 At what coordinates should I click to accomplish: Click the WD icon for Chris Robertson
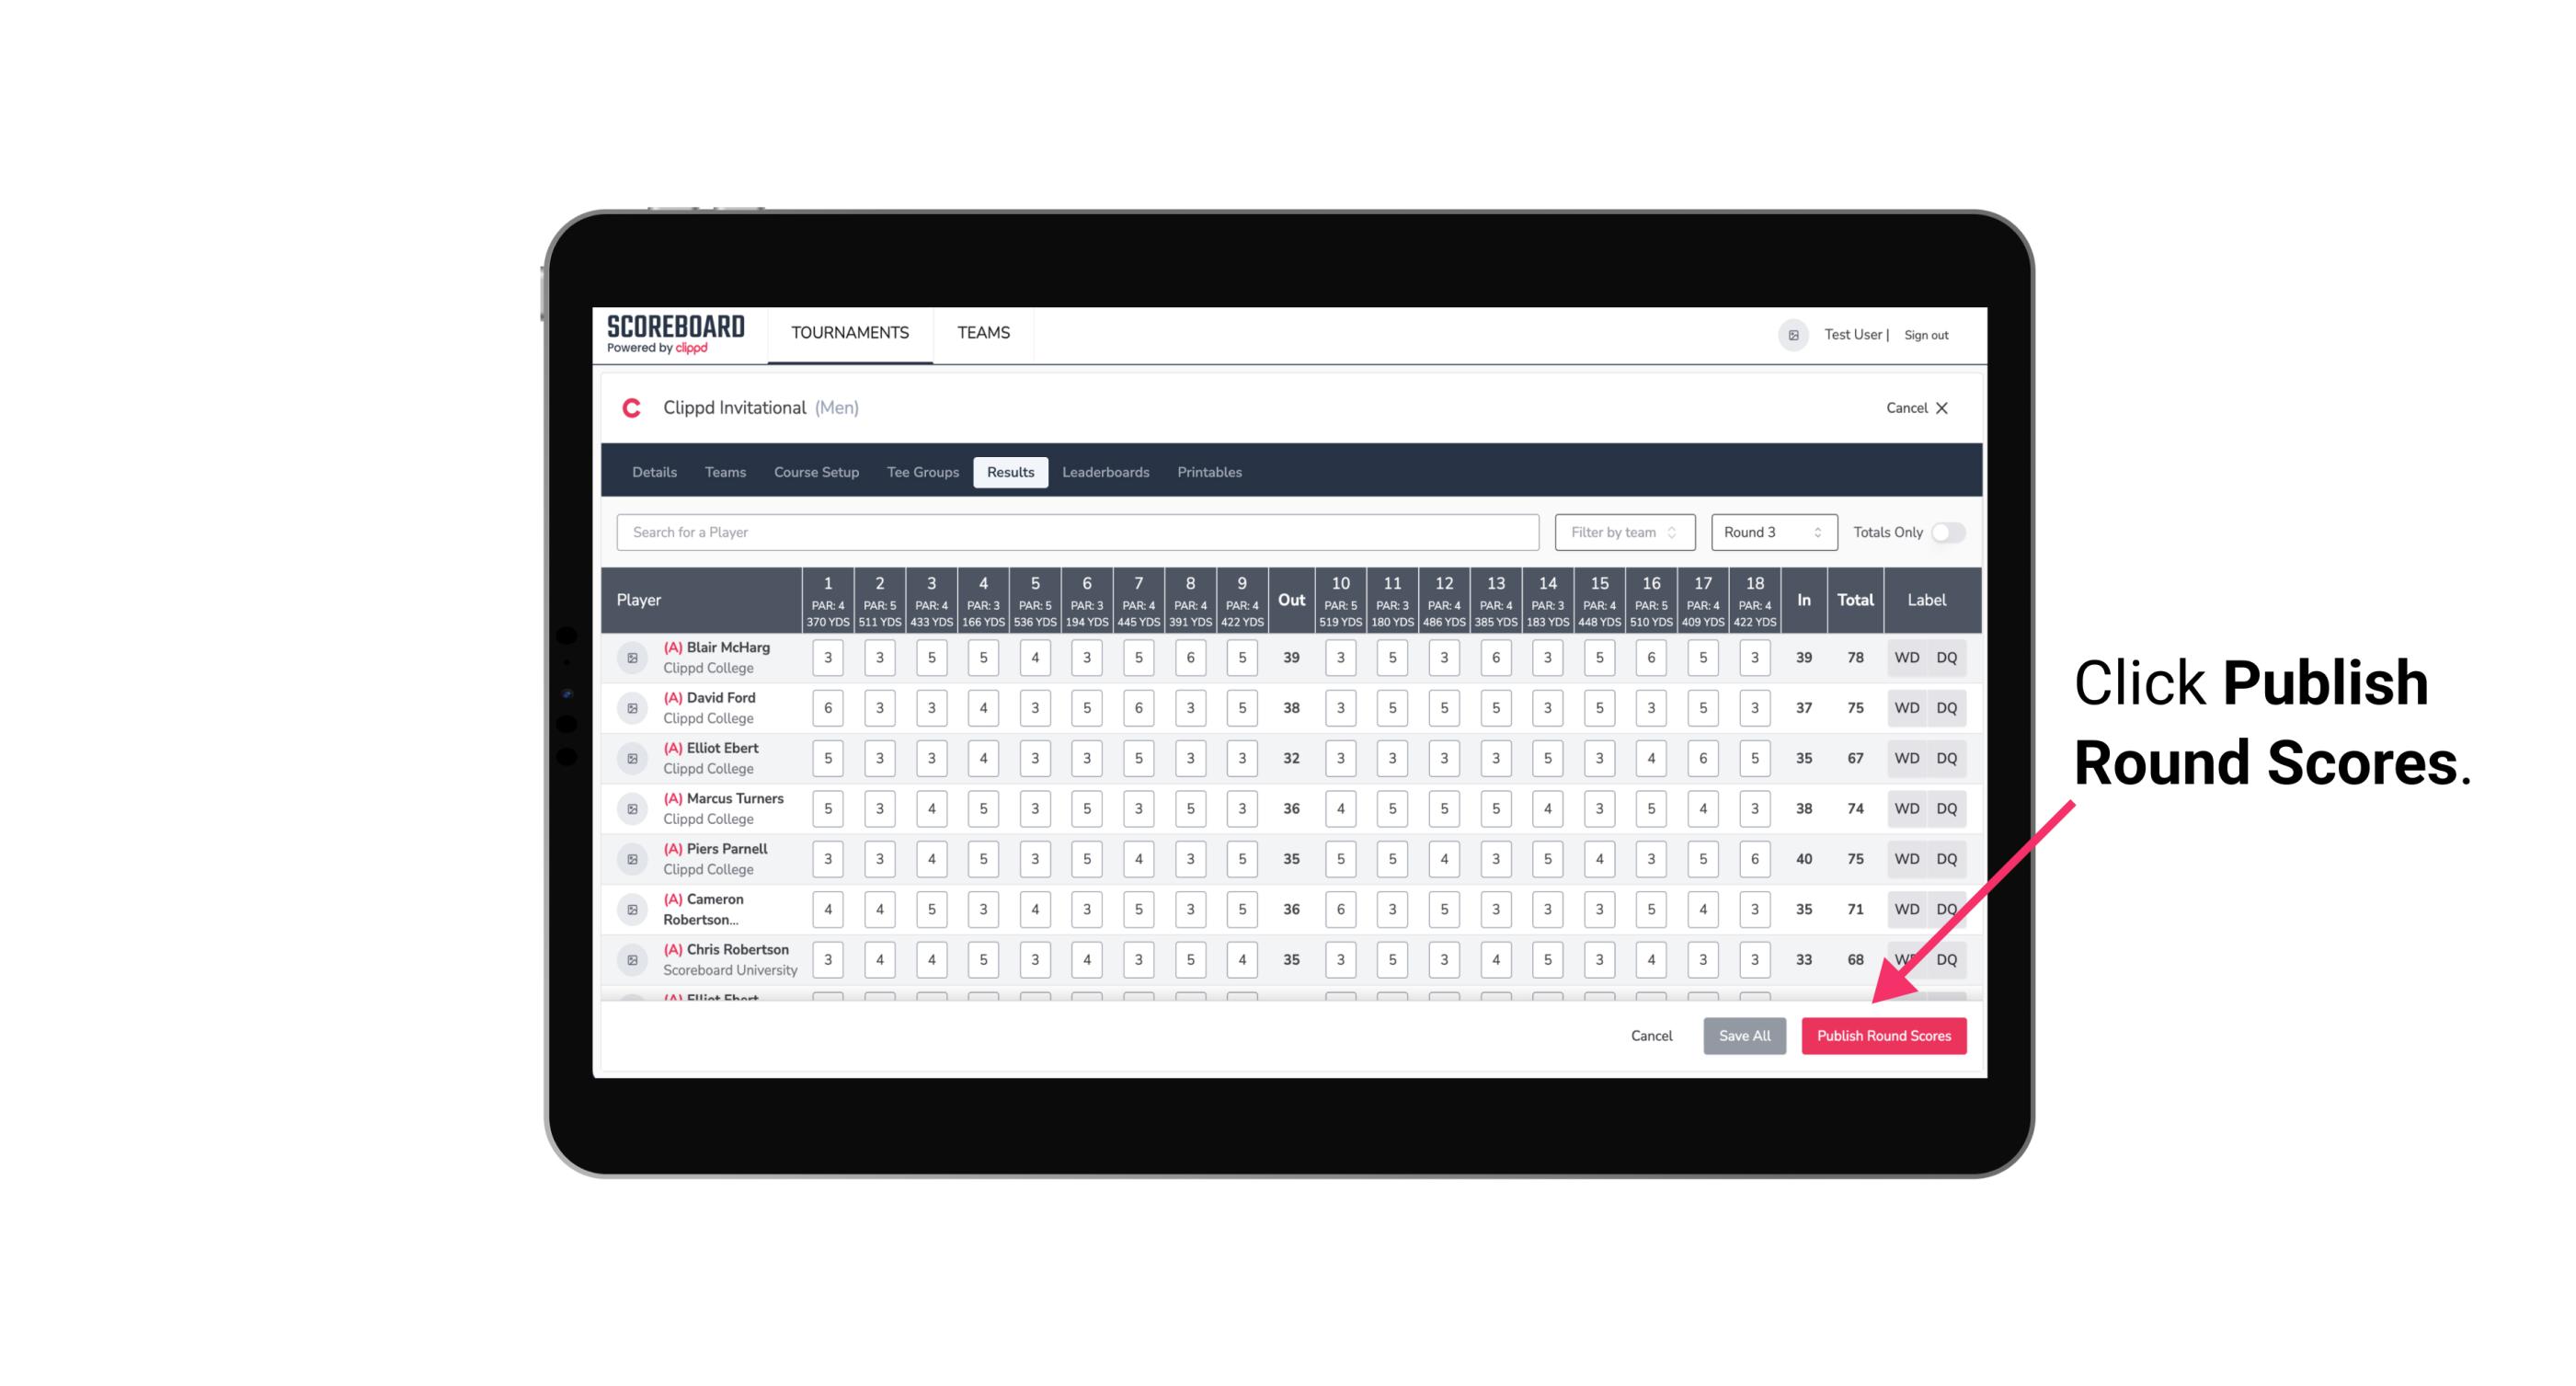[x=1907, y=957]
